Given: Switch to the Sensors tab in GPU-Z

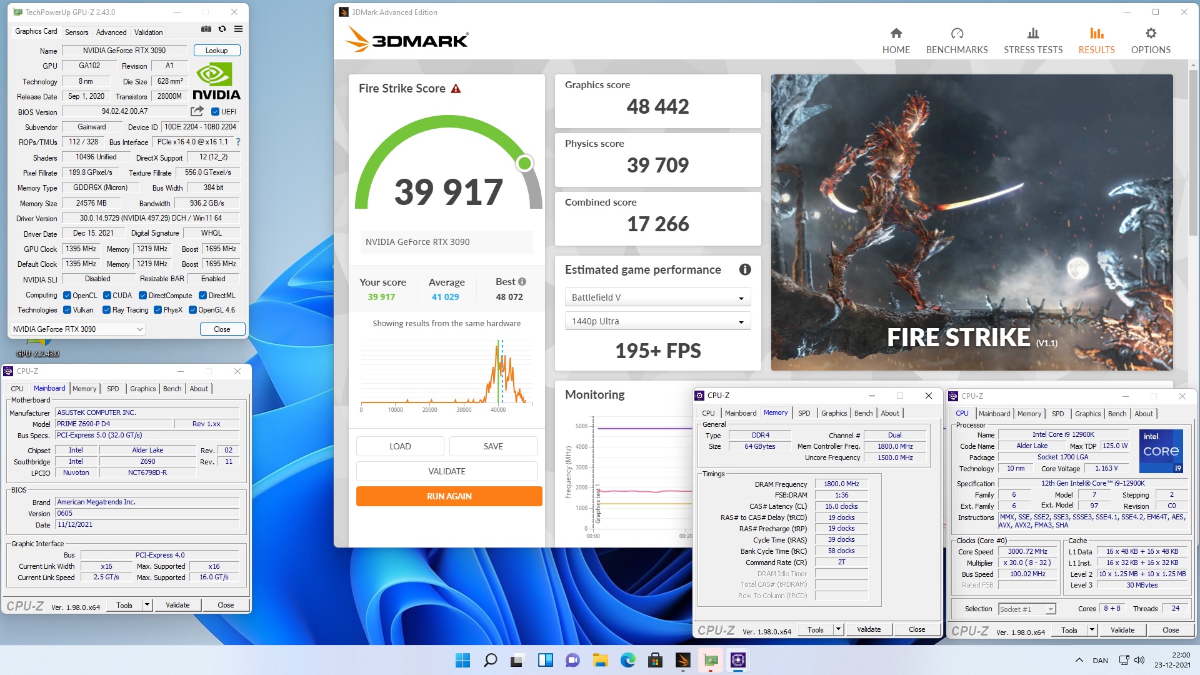Looking at the screenshot, I should click(x=76, y=32).
